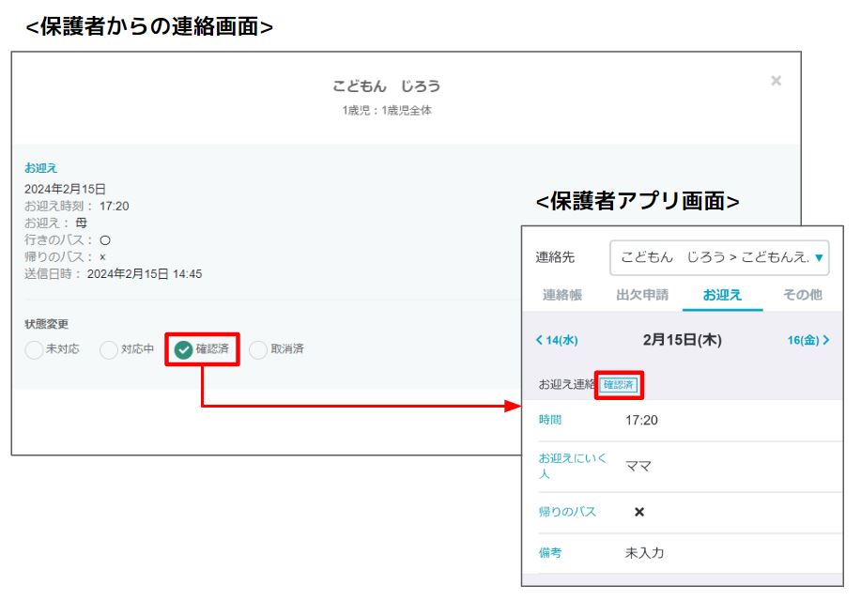Click the お迎えにいく人 field label
861x601 pixels.
coord(572,466)
